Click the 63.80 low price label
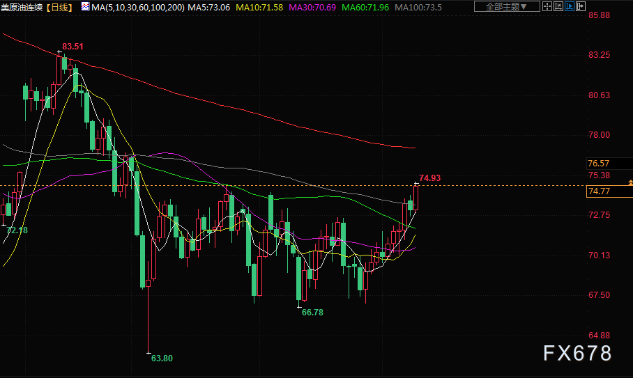The image size is (633, 378). (x=162, y=359)
